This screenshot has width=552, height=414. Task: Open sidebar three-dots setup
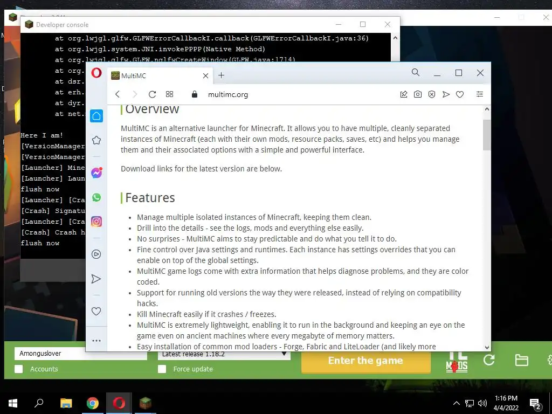point(96,341)
